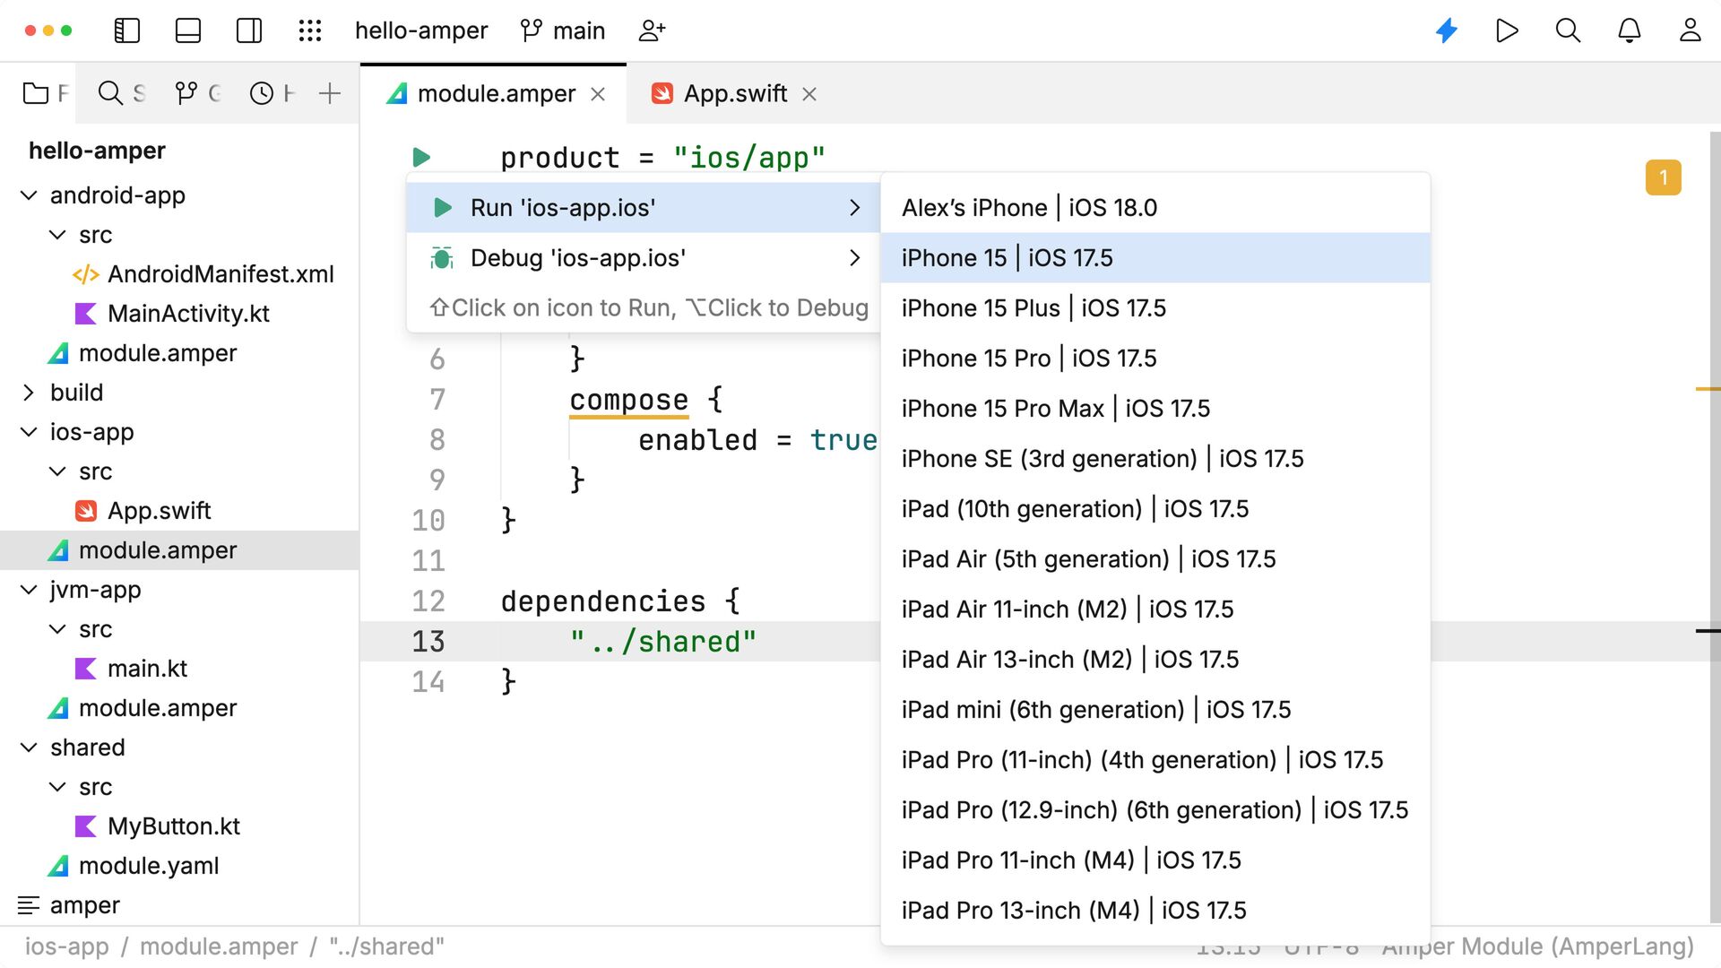Open notifications bell icon
Viewport: 1721px width, 968px height.
1630,30
